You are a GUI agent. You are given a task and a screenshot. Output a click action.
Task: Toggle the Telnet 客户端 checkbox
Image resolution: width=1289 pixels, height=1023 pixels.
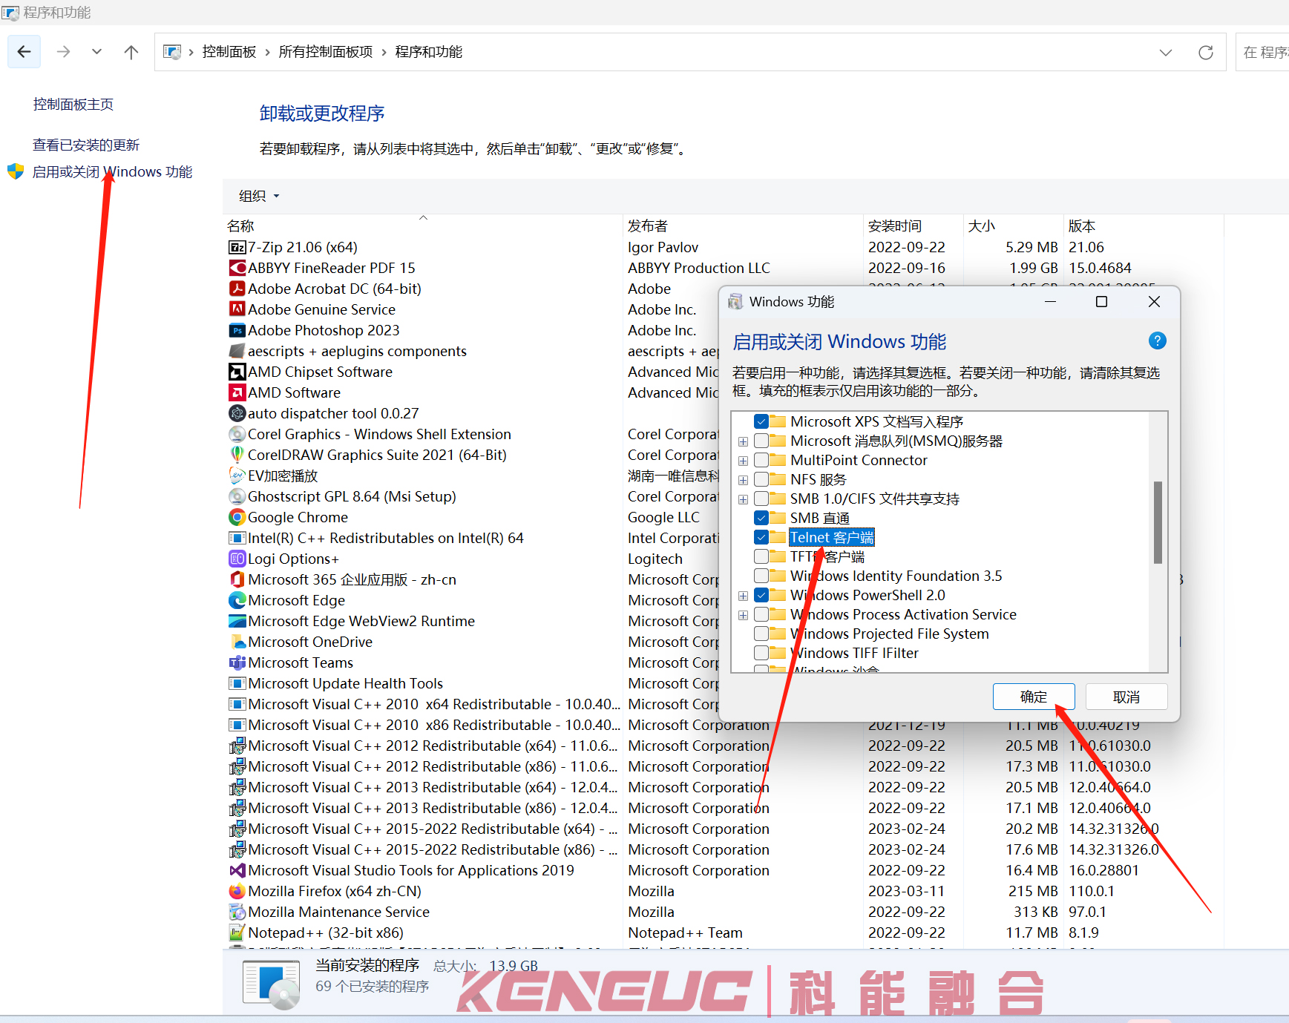point(761,537)
